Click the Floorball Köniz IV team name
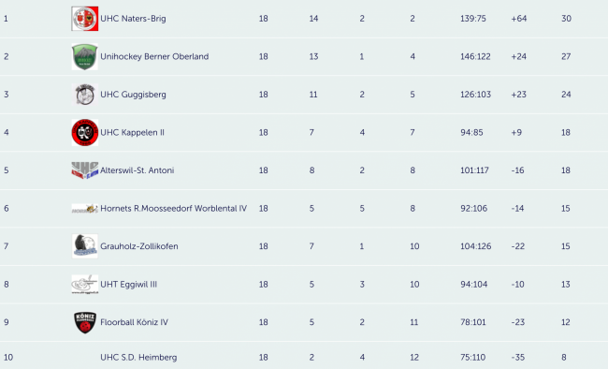Image resolution: width=608 pixels, height=369 pixels. click(x=134, y=322)
